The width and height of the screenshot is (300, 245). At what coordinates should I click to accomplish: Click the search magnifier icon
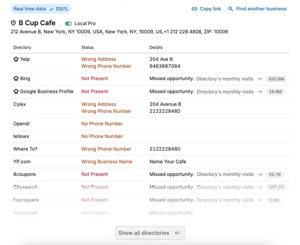click(x=231, y=9)
